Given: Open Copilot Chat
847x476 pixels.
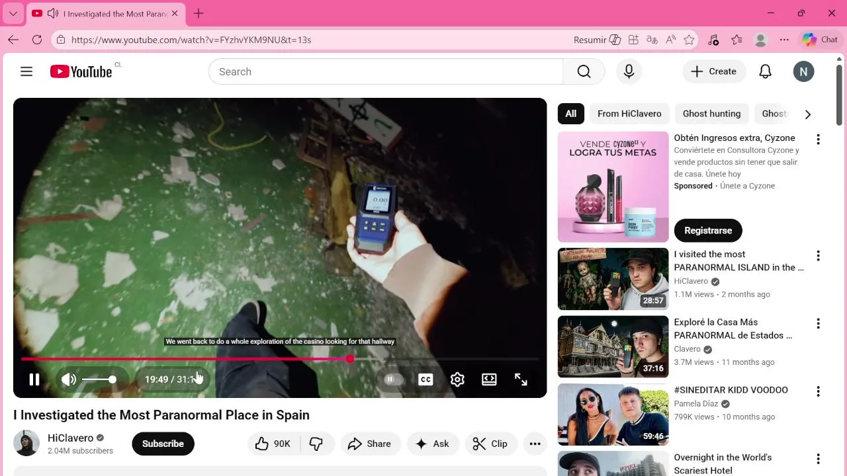Looking at the screenshot, I should (820, 40).
